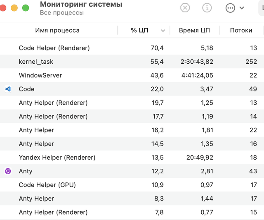Open process info with the (i) icon

coord(207,8)
